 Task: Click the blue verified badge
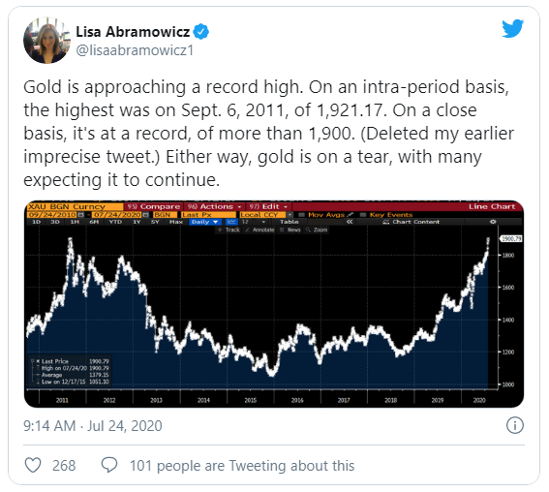[201, 32]
